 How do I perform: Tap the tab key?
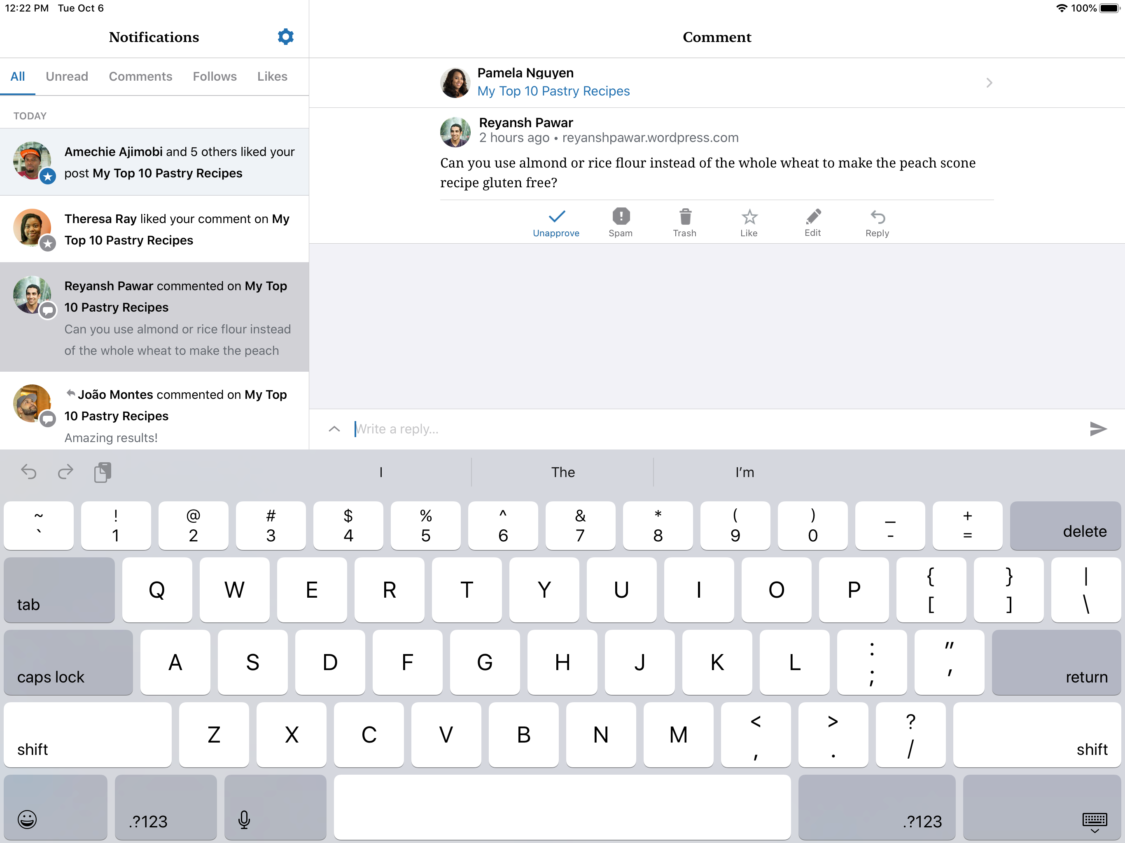point(59,590)
